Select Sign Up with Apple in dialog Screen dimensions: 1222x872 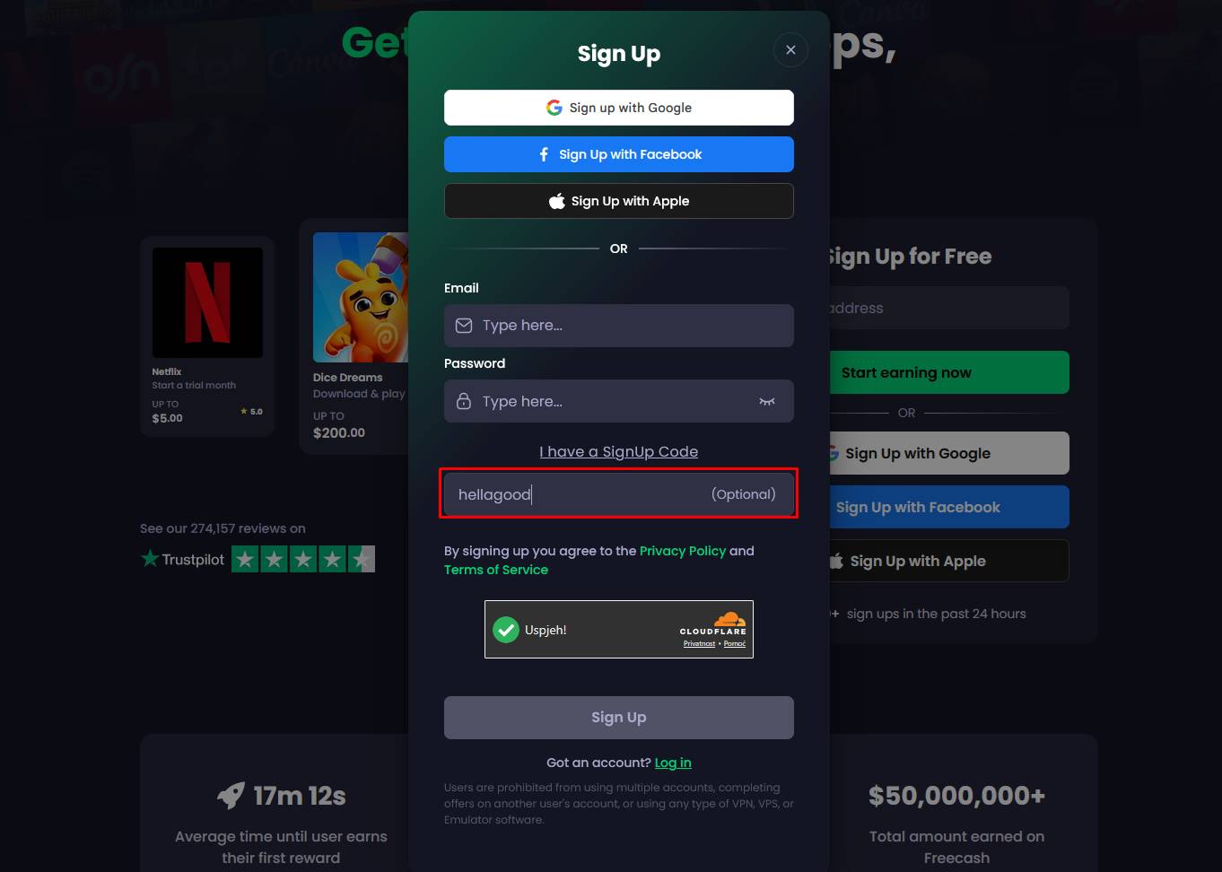(x=619, y=201)
